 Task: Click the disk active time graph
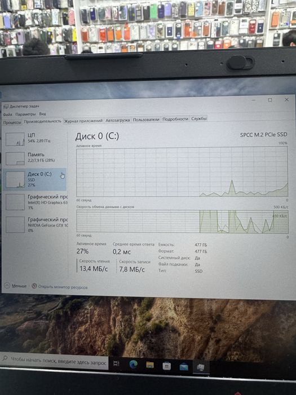(182, 172)
